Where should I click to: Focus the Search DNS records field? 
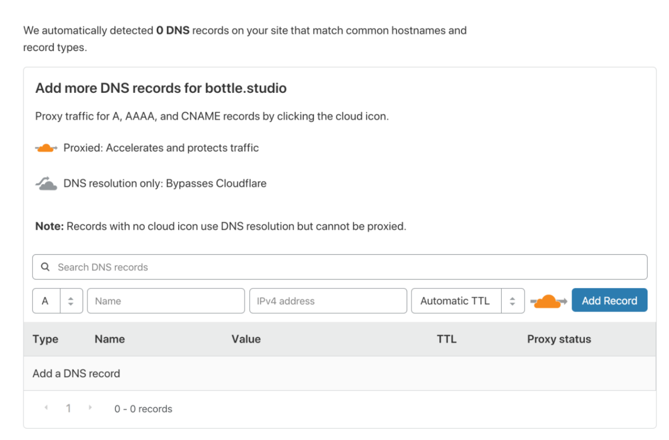(345, 267)
